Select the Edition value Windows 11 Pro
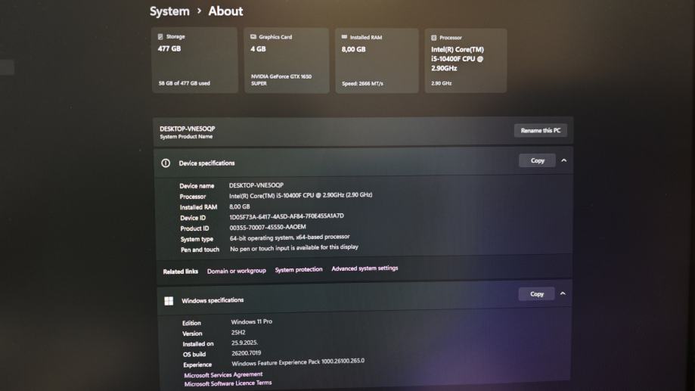Screen dimensions: 695x391 point(252,322)
